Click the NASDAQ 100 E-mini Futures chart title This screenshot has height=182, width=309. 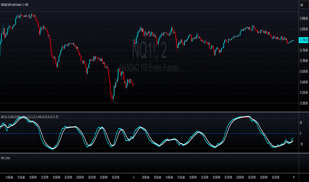coord(15,5)
